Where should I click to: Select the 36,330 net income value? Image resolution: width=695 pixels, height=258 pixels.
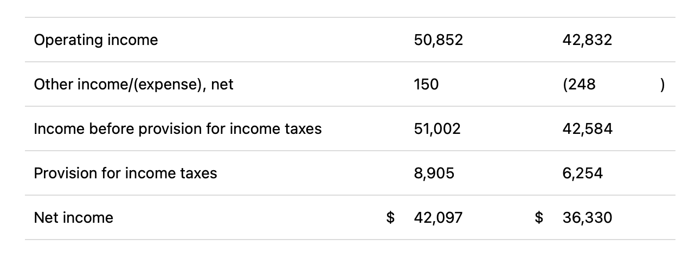pos(588,218)
